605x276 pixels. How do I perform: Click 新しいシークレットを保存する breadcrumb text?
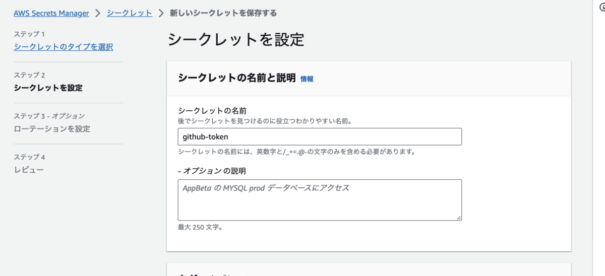click(223, 13)
